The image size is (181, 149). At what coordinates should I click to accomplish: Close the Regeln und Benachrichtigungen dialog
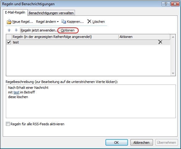pyautogui.click(x=175, y=4)
